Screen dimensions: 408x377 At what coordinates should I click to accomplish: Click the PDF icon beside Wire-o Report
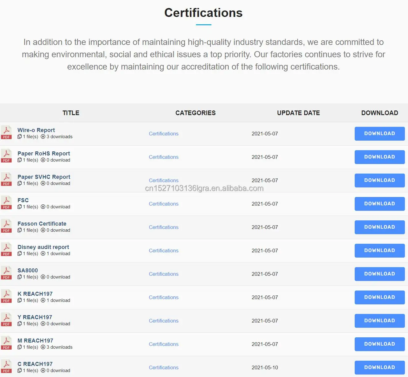pyautogui.click(x=6, y=133)
